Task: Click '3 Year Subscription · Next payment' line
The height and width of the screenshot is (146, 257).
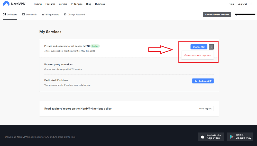Action: coord(70,51)
